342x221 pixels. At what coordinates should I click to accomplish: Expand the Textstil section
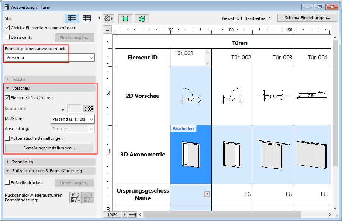point(50,79)
